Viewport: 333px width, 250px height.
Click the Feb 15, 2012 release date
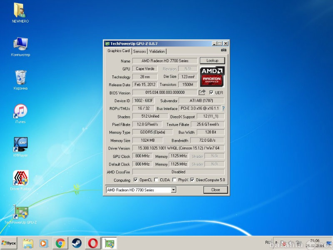point(145,85)
